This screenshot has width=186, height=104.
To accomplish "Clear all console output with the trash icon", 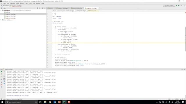I will point(4,83).
